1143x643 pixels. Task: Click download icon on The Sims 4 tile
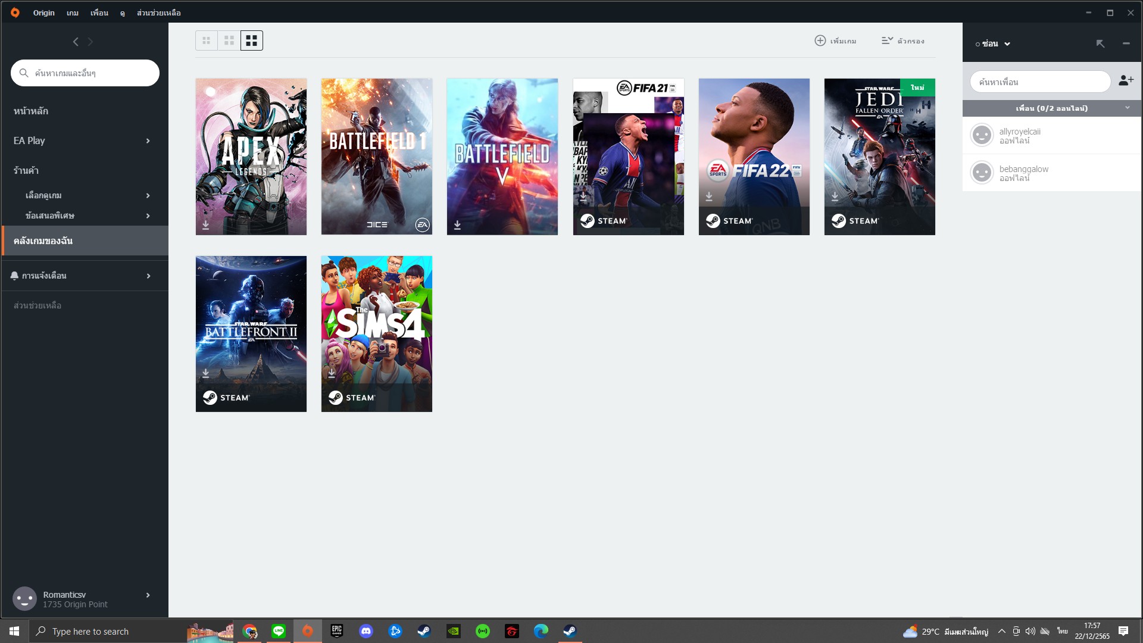(x=332, y=373)
